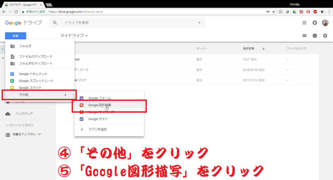Click the grey circles extension icon
This screenshot has height=180, width=333.
tap(287, 12)
